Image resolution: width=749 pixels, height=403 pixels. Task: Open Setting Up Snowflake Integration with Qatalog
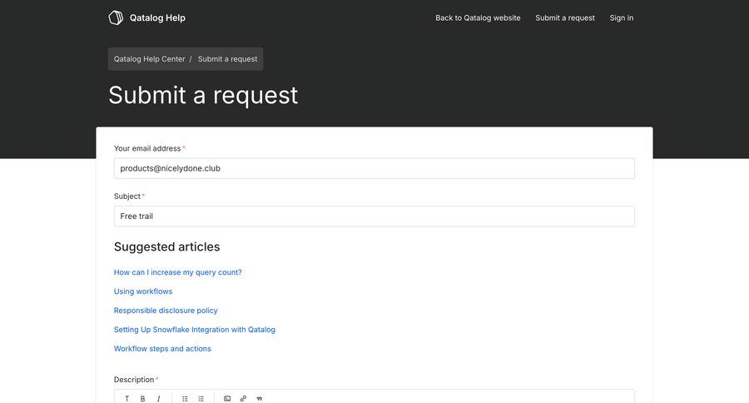195,330
